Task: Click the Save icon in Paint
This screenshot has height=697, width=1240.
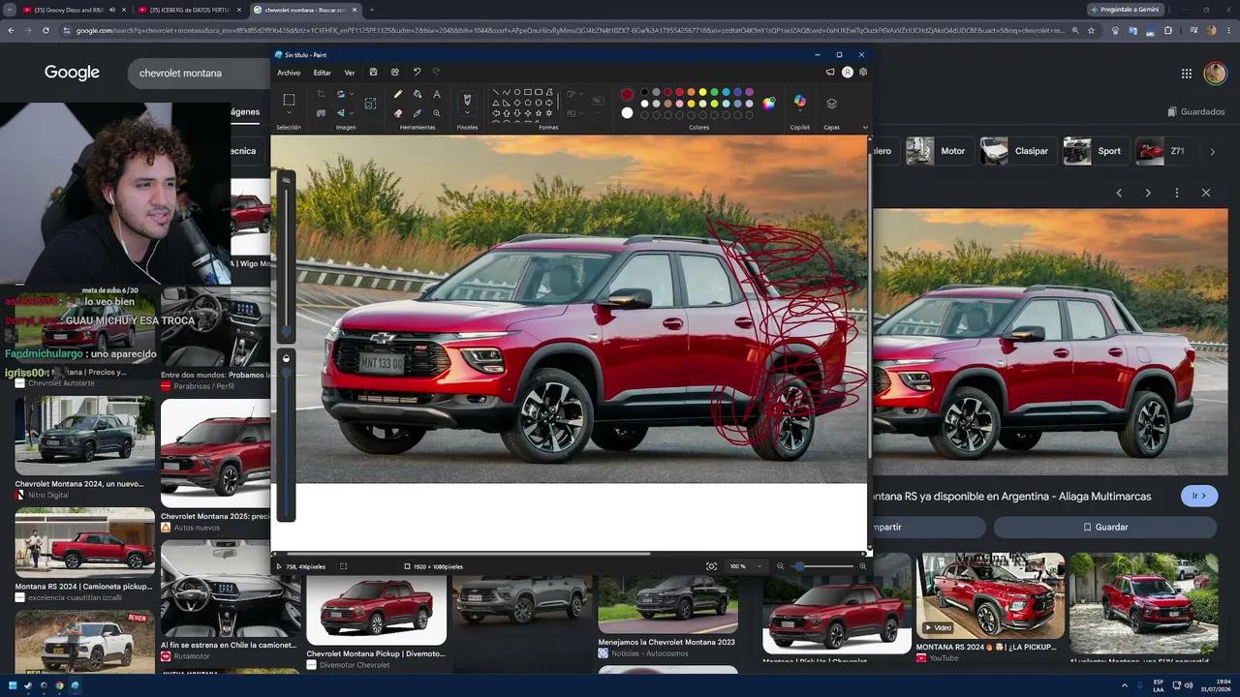Action: pyautogui.click(x=374, y=73)
